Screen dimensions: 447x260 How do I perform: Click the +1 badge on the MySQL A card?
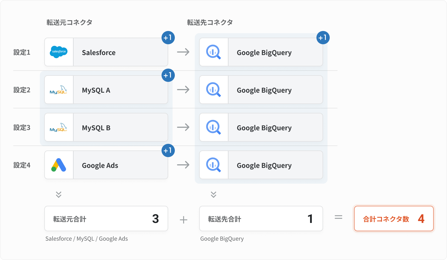tap(168, 75)
